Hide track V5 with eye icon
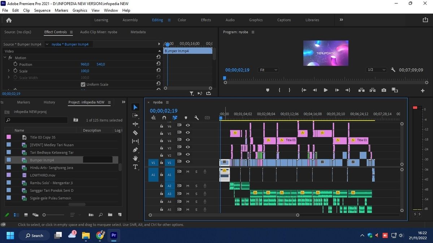Viewport: 433px width, 243px height. pyautogui.click(x=188, y=133)
